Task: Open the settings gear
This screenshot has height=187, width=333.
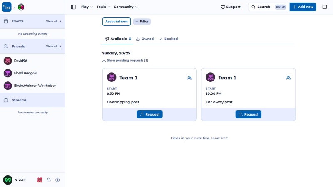Action: [57, 180]
